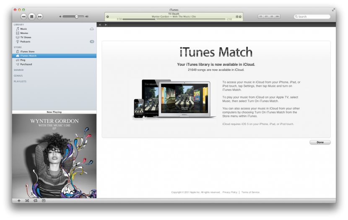The image size is (348, 220).
Task: Click the iCloud icon next to Music
Action: coord(92,29)
